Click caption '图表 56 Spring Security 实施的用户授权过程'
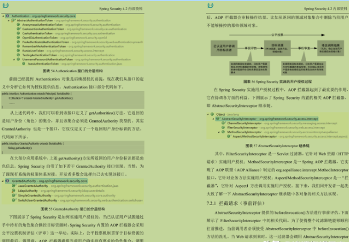The width and height of the screenshot is (349, 242). [x=277, y=82]
